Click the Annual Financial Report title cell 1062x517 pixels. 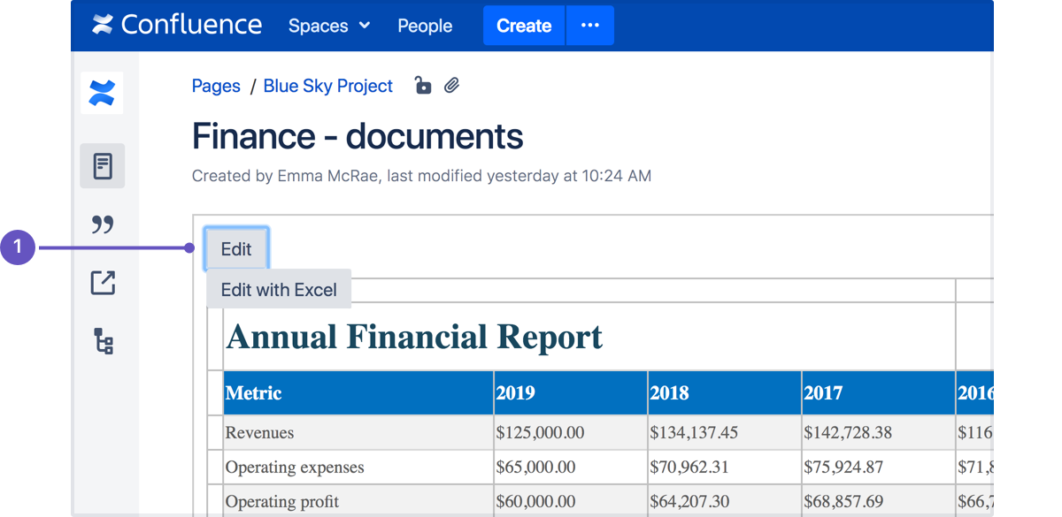click(589, 337)
